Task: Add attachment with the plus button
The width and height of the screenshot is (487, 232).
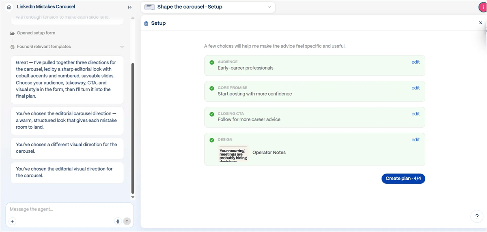Action: [12, 221]
